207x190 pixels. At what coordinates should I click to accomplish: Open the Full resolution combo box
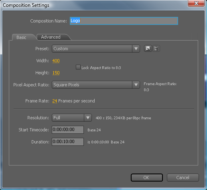coord(72,118)
